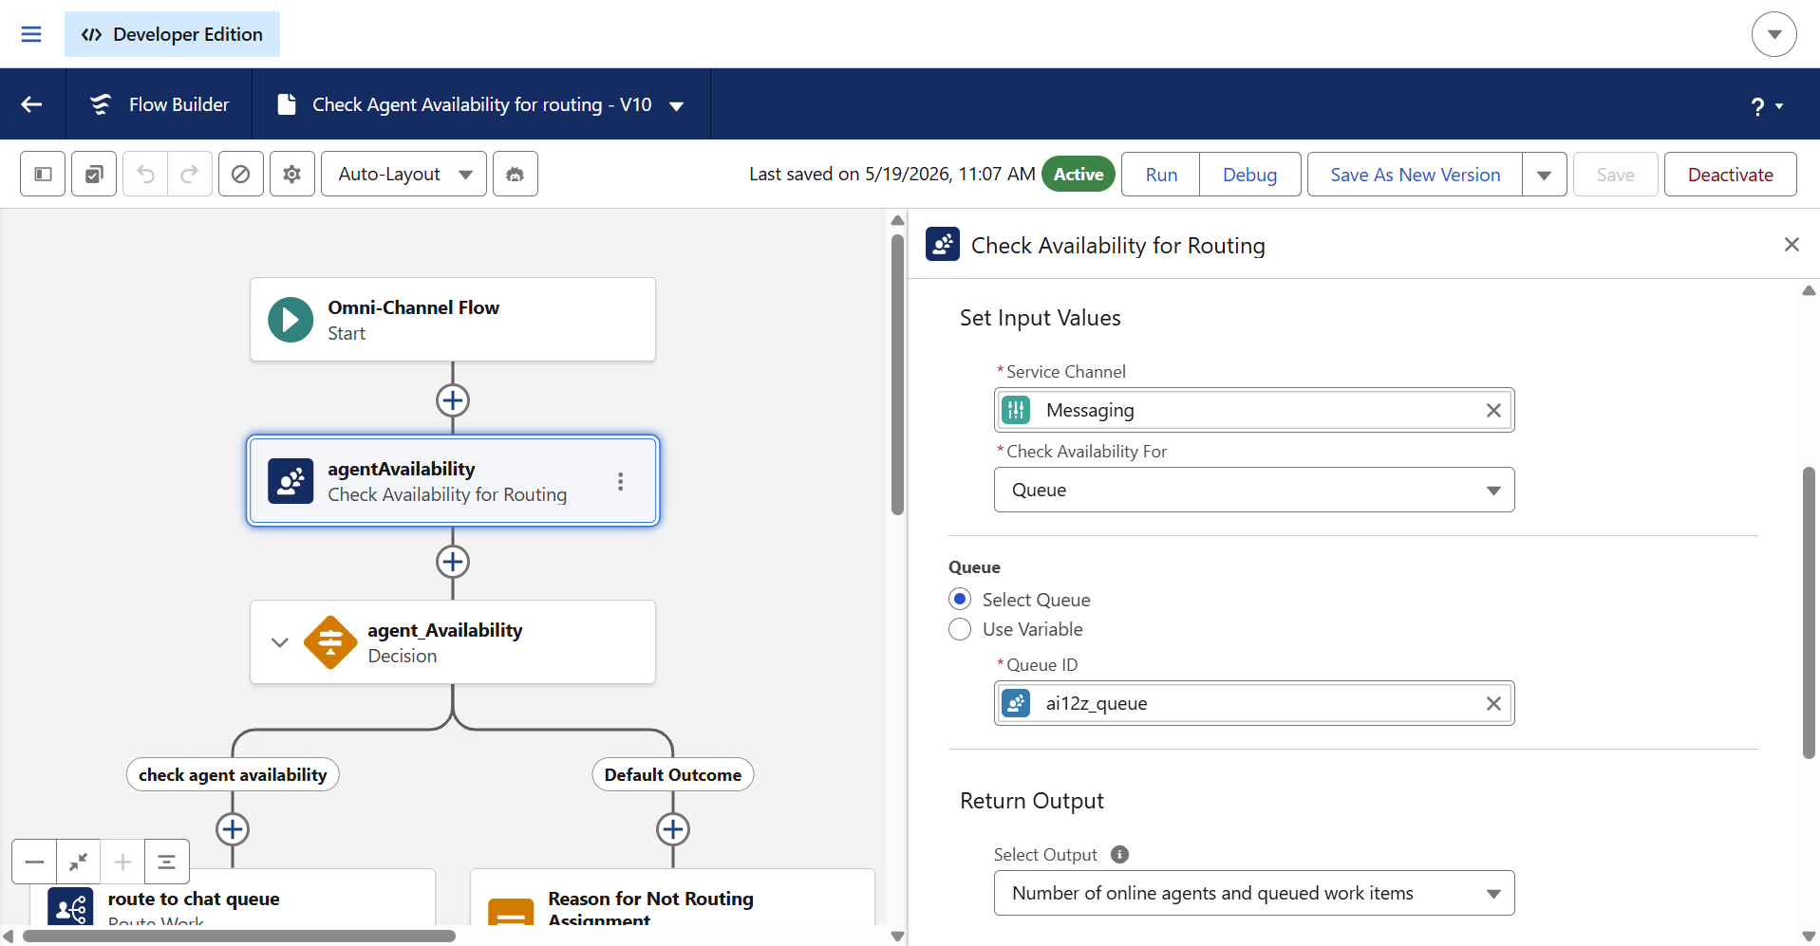Click the agent_Availability decision diamond icon
The image size is (1820, 946).
tap(330, 642)
